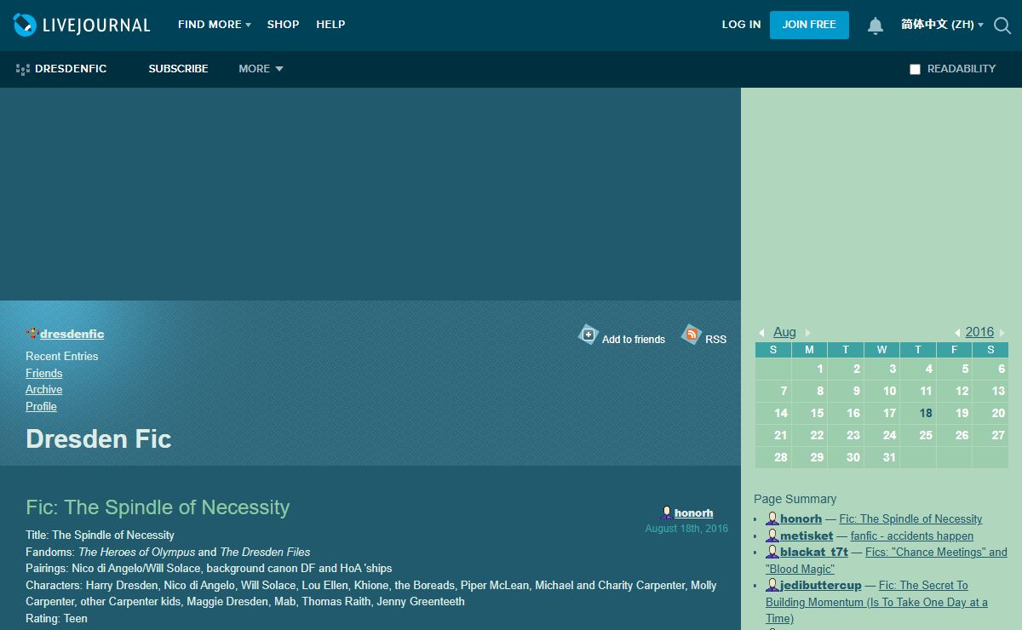Viewport: 1022px width, 630px height.
Task: Enable the Readability checkbox
Action: [916, 69]
